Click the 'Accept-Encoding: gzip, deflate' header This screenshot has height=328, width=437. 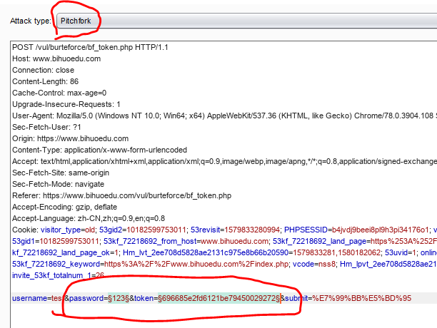[x=65, y=207]
